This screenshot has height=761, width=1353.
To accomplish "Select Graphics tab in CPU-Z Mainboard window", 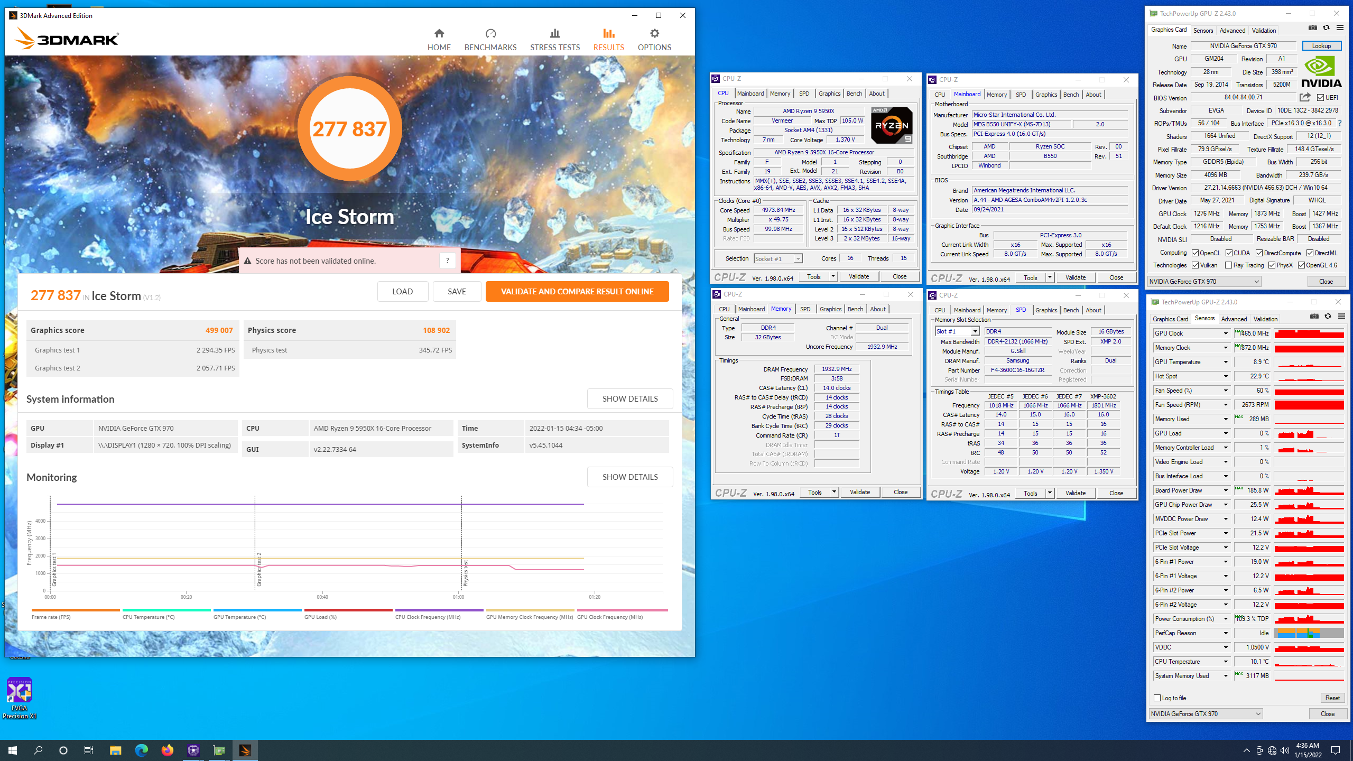I will coord(1046,95).
